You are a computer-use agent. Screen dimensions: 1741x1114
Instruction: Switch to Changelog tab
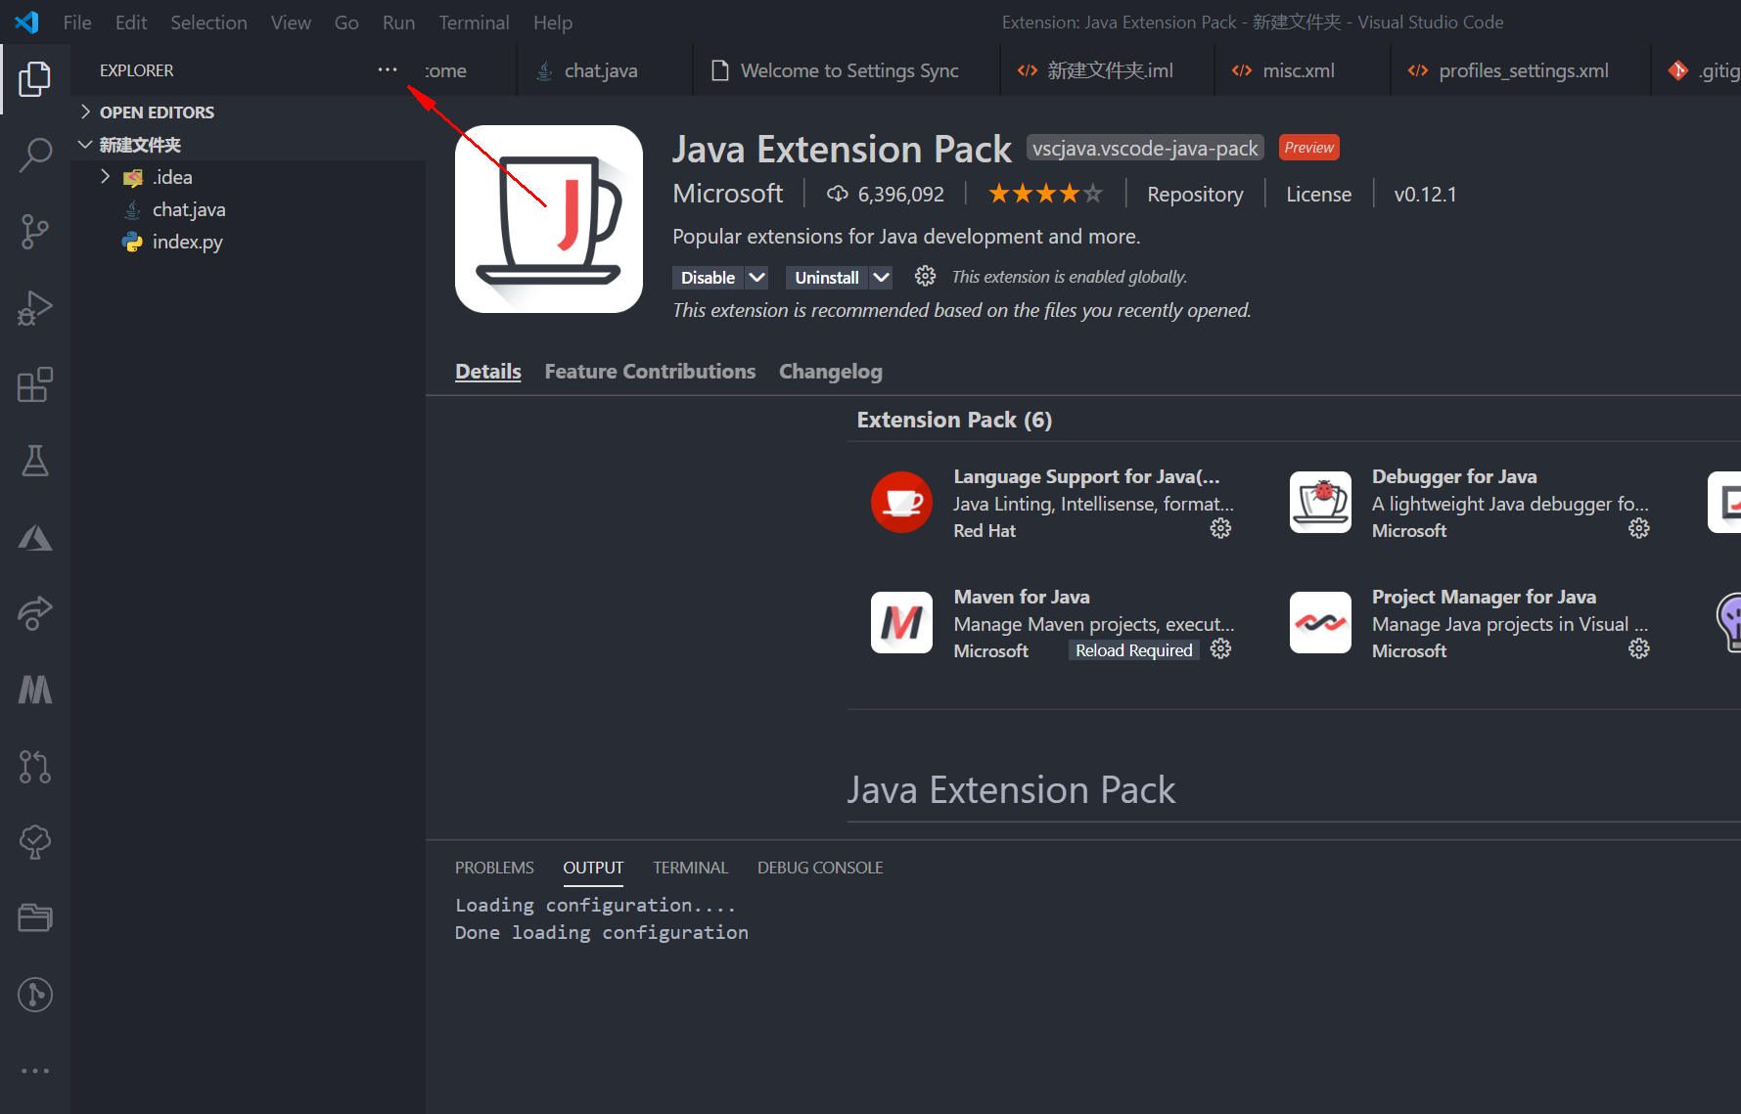[x=831, y=372]
